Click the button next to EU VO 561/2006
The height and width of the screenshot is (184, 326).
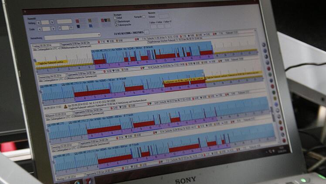[x=146, y=32]
